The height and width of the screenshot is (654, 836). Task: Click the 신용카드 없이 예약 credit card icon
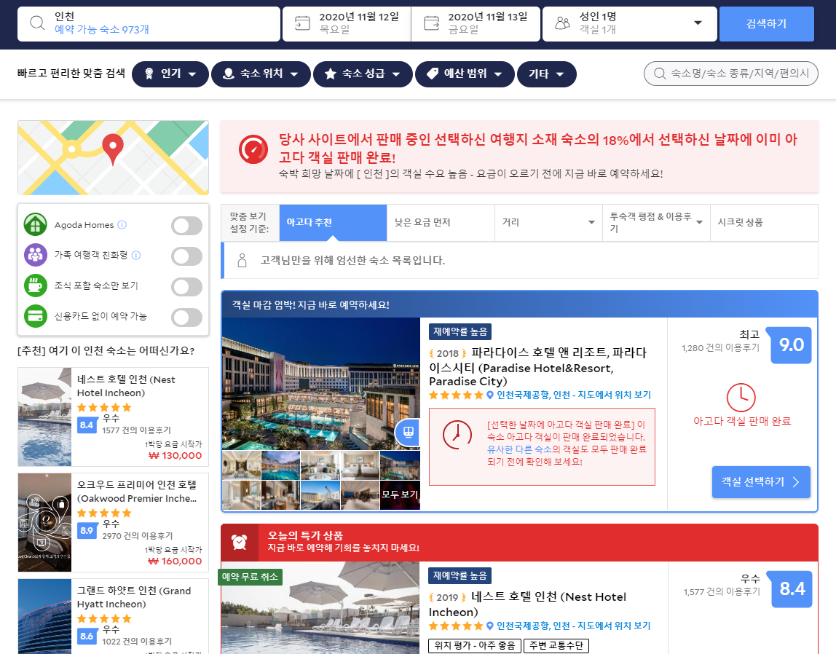[x=35, y=315]
